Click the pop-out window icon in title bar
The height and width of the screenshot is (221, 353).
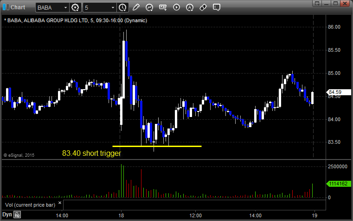pos(317,3)
